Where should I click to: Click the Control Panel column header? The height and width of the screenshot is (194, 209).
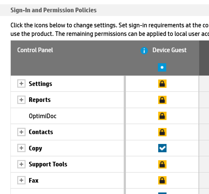(x=35, y=50)
